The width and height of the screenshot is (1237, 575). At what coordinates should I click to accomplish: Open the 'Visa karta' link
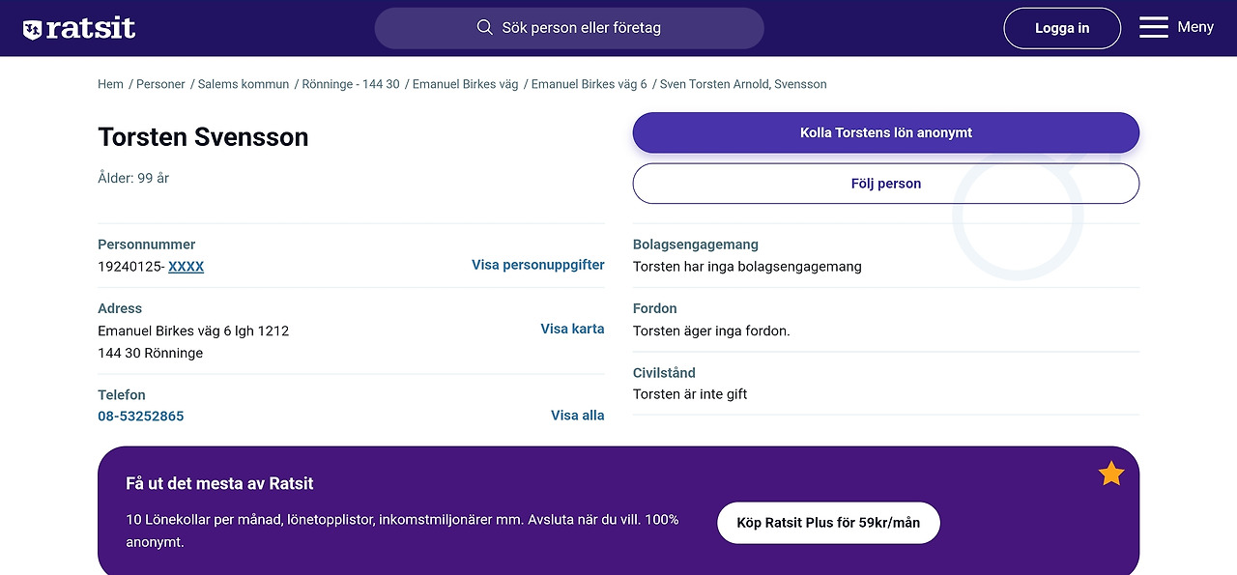(572, 329)
